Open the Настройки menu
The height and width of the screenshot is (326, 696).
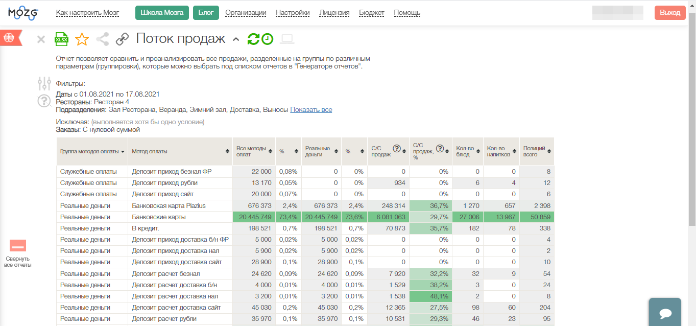[293, 13]
